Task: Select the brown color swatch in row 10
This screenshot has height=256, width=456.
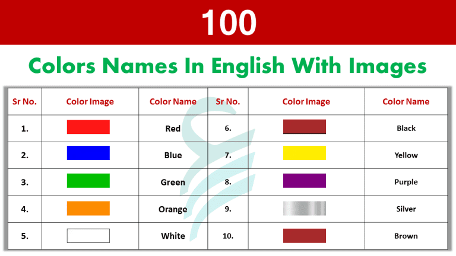Action: 305,236
